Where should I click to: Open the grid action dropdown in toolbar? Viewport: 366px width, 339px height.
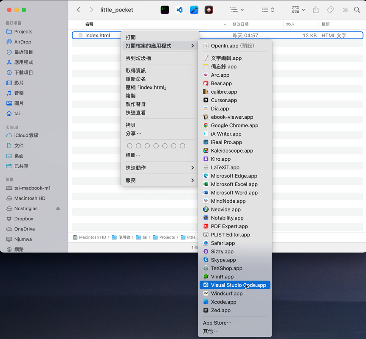tap(298, 10)
